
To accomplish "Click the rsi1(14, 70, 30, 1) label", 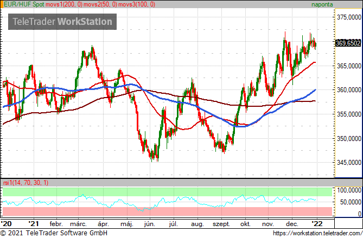I will click(26, 183).
